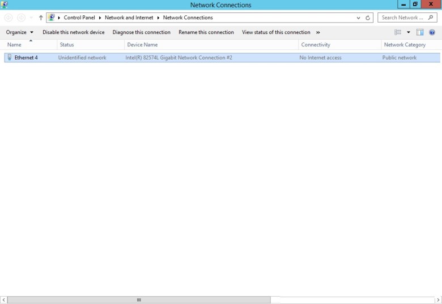The height and width of the screenshot is (304, 442).
Task: Click Disable this network device
Action: [74, 32]
